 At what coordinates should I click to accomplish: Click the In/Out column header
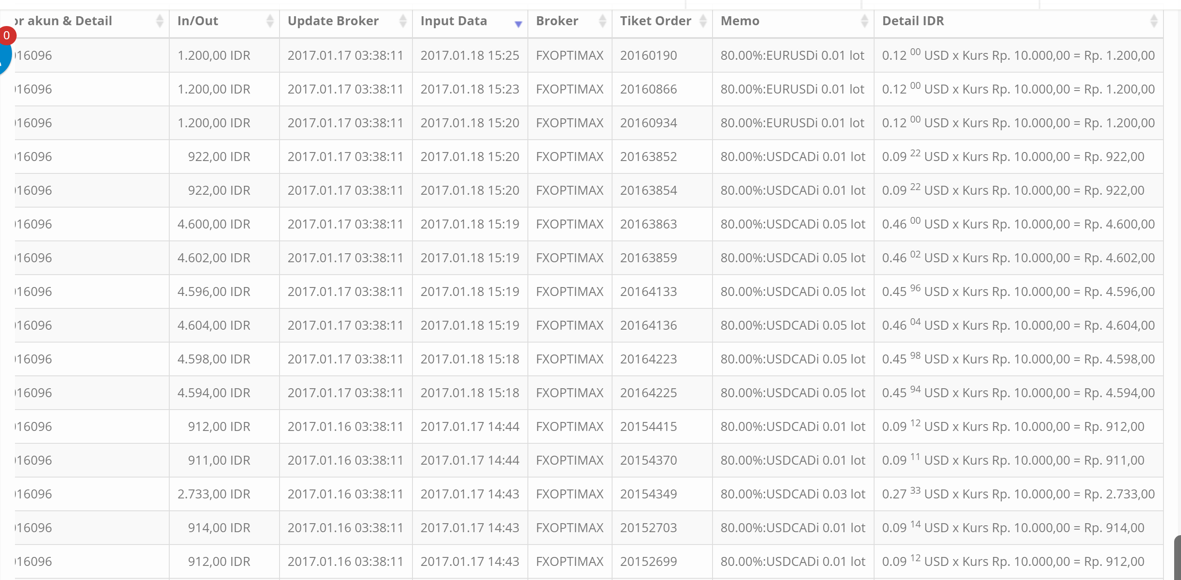[225, 21]
